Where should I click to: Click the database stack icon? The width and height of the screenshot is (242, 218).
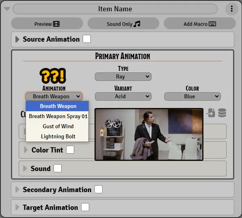pyautogui.click(x=222, y=113)
